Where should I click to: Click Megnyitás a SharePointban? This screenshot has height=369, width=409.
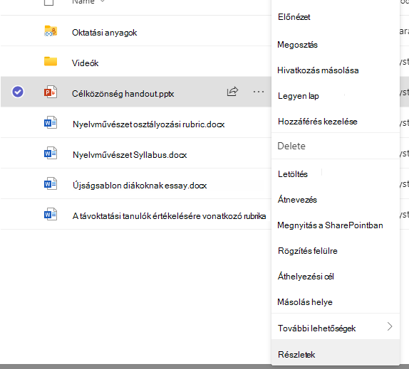330,225
